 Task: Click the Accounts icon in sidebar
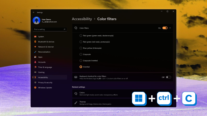(35, 62)
